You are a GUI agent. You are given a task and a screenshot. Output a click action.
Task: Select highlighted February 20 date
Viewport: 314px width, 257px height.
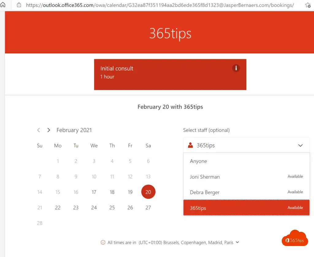[x=148, y=192]
